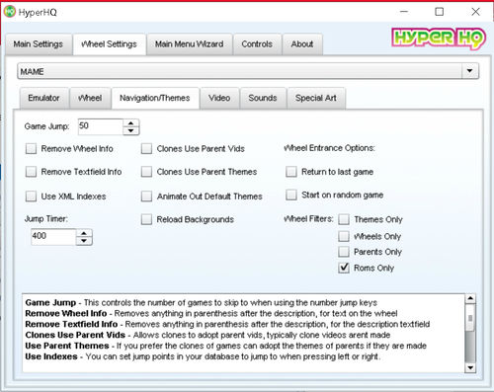Click the help text scrollbar down arrow

point(470,367)
